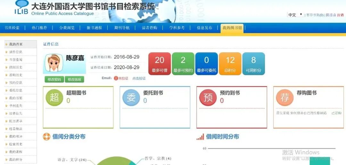The height and width of the screenshot is (165, 346).
Task: Click the 暂存书架(0) link
Action: pyautogui.click(x=315, y=15)
